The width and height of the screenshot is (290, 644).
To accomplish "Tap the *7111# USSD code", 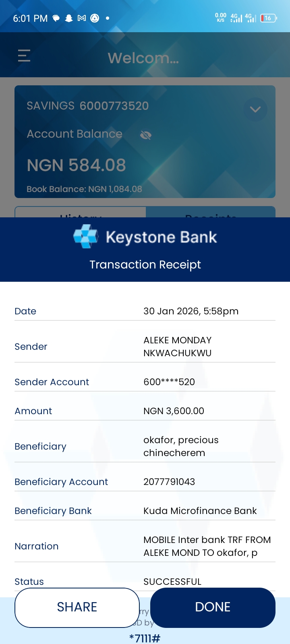I will tap(145, 638).
